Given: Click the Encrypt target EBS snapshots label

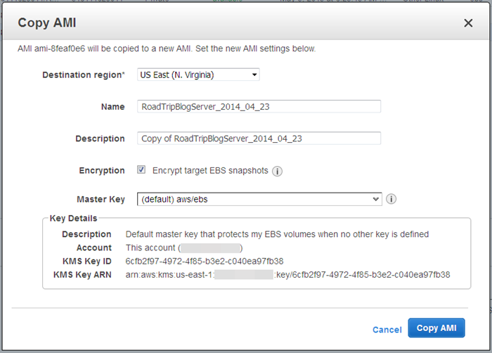Looking at the screenshot, I should [210, 170].
